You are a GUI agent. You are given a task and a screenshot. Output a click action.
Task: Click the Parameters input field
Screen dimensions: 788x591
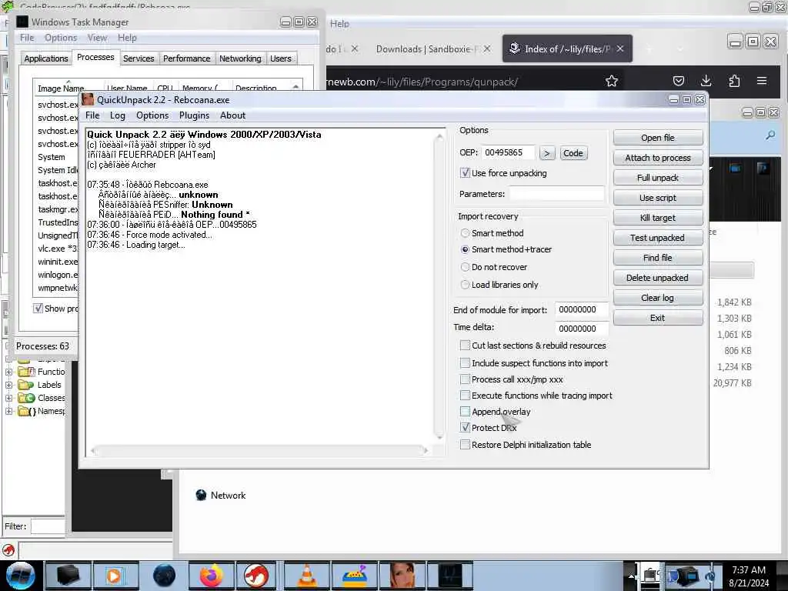[x=557, y=194]
